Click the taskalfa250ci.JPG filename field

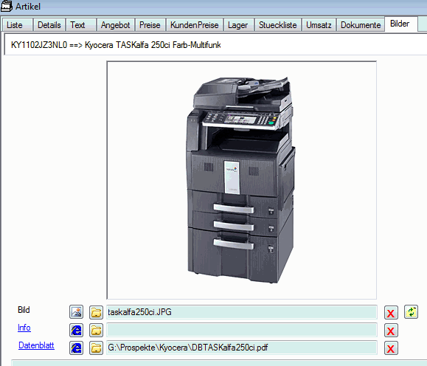(242, 312)
